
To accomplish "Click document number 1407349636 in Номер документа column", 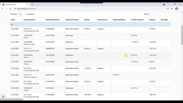I will [50, 55].
